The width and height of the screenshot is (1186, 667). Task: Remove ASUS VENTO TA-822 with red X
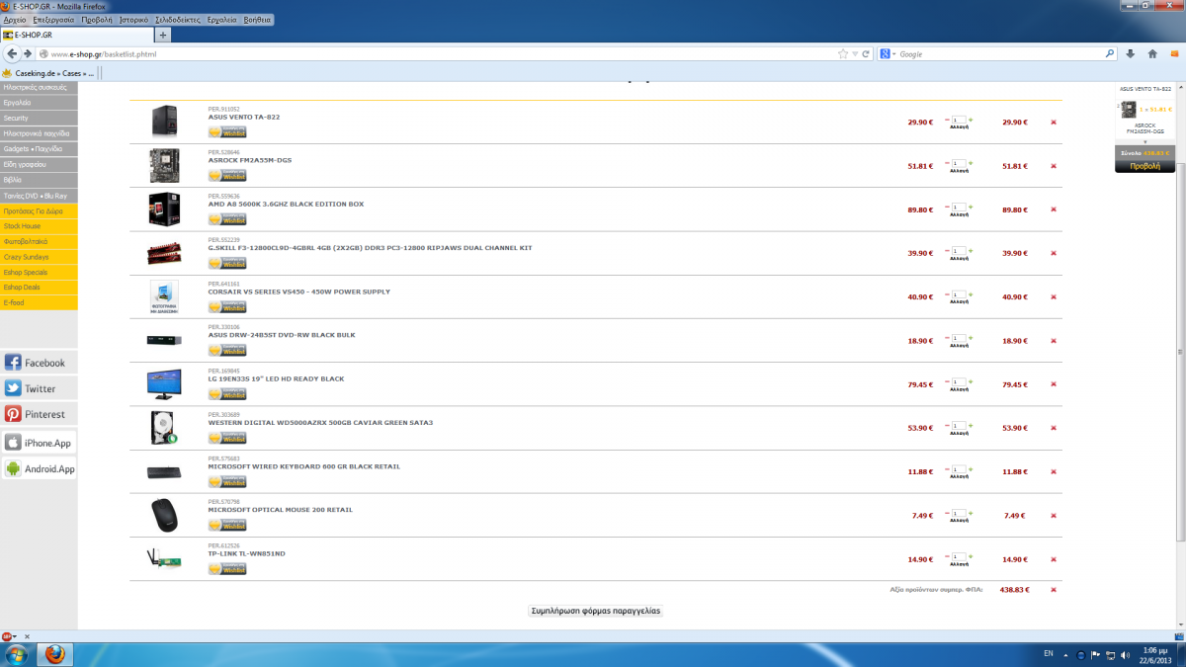click(1054, 123)
